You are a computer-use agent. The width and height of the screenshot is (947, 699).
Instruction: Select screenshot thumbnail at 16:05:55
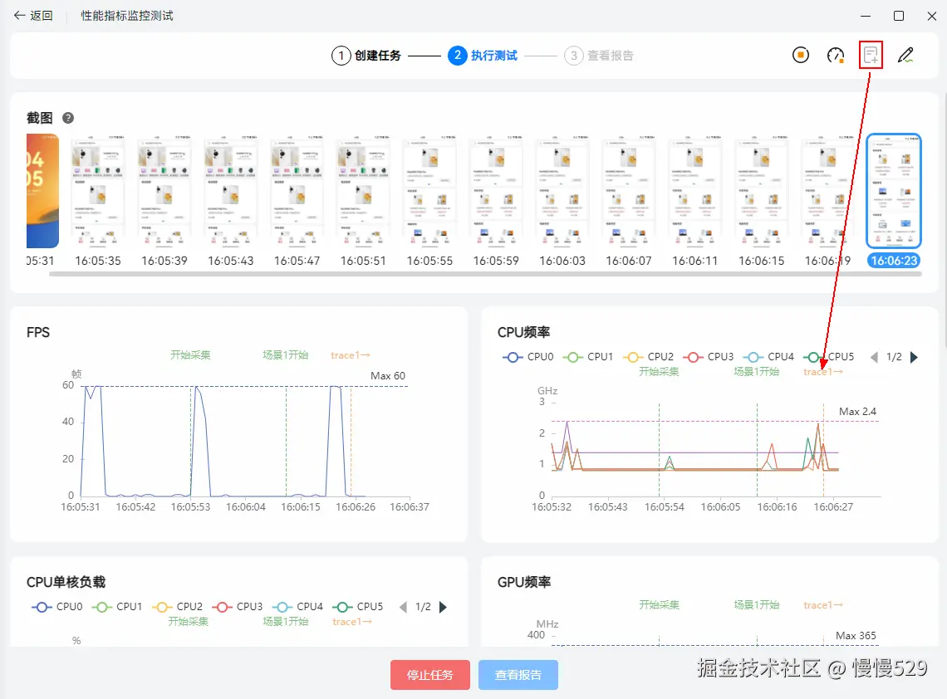429,191
